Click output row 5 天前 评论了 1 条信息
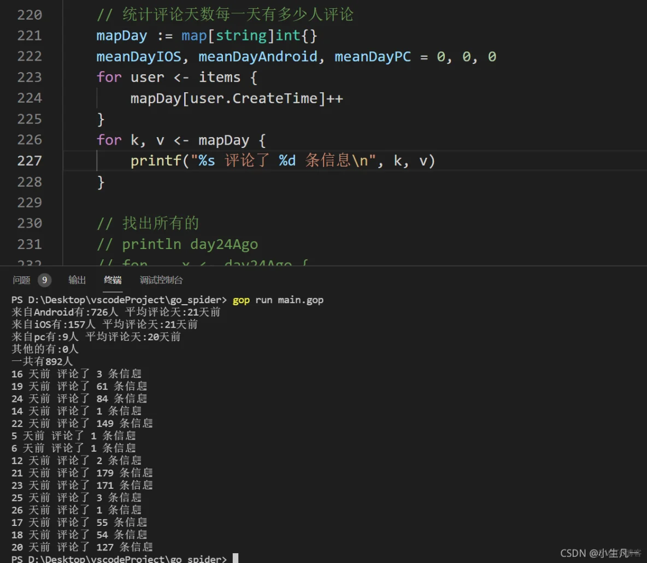This screenshot has width=647, height=563. click(x=73, y=436)
